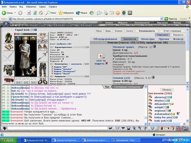The height and width of the screenshot is (143, 191).
Task: Click Надеть "Отморозки" kit link
Action: 65,71
